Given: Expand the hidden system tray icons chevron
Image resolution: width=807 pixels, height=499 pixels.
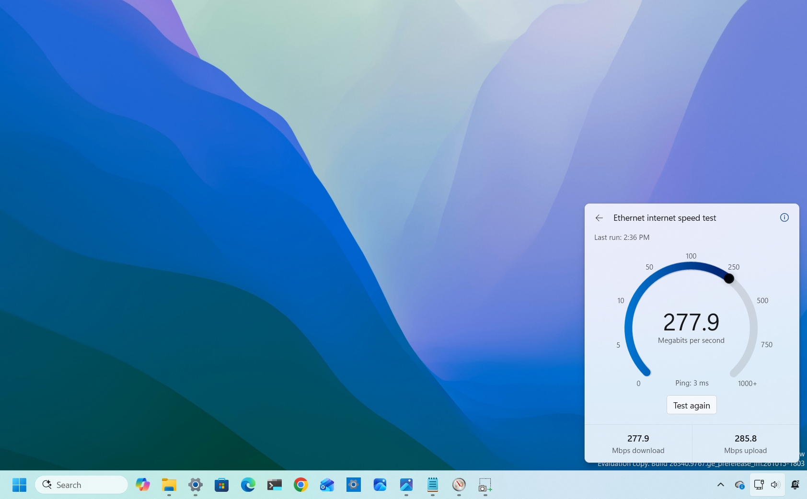Looking at the screenshot, I should (x=720, y=485).
